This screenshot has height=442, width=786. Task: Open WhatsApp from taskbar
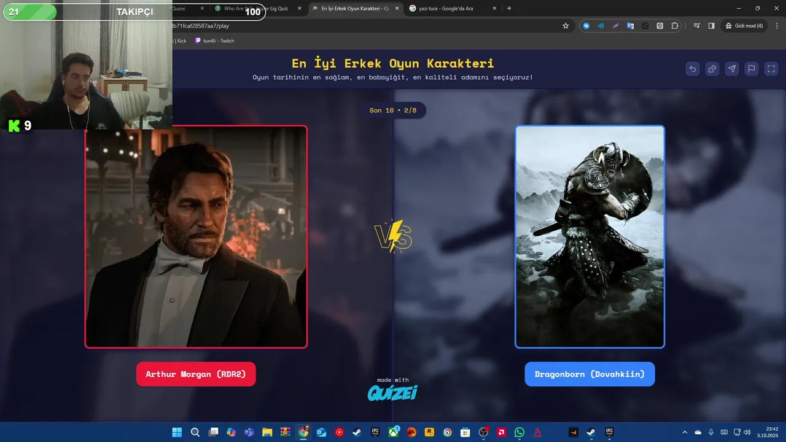519,432
